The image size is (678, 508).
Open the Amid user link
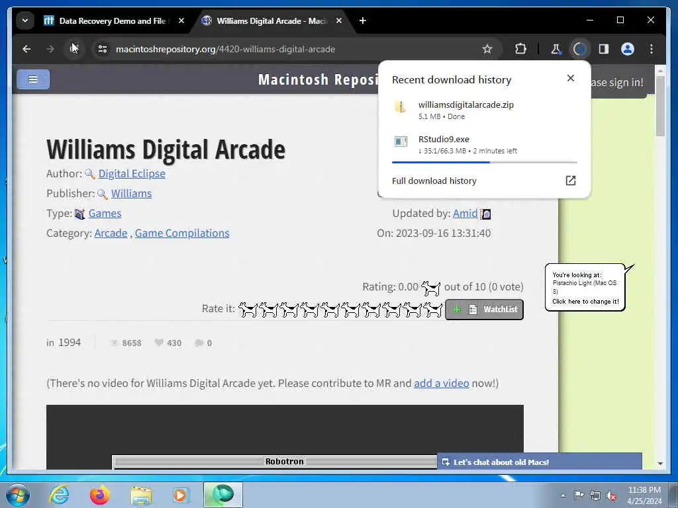tap(465, 214)
